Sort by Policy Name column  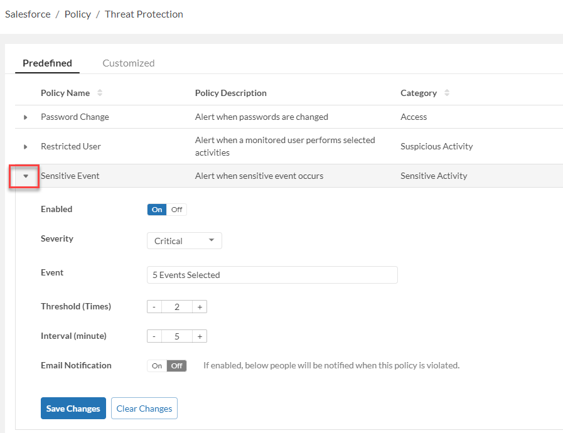point(100,93)
